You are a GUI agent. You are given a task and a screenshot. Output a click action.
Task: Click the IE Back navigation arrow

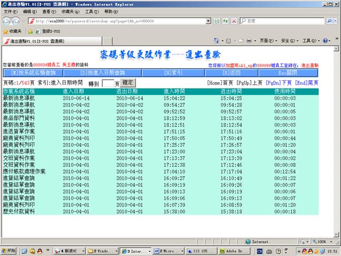tap(6, 21)
